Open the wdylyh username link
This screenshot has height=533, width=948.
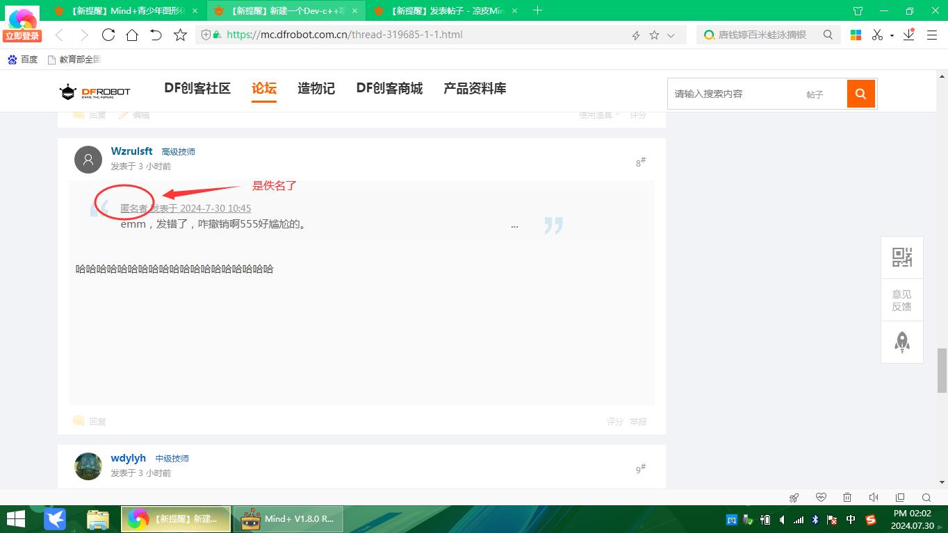129,458
